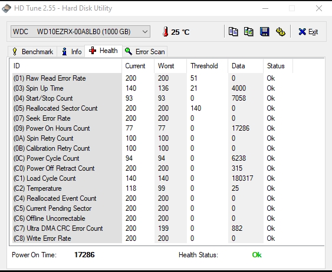Select the Health tab
332x272 pixels.
pos(104,51)
